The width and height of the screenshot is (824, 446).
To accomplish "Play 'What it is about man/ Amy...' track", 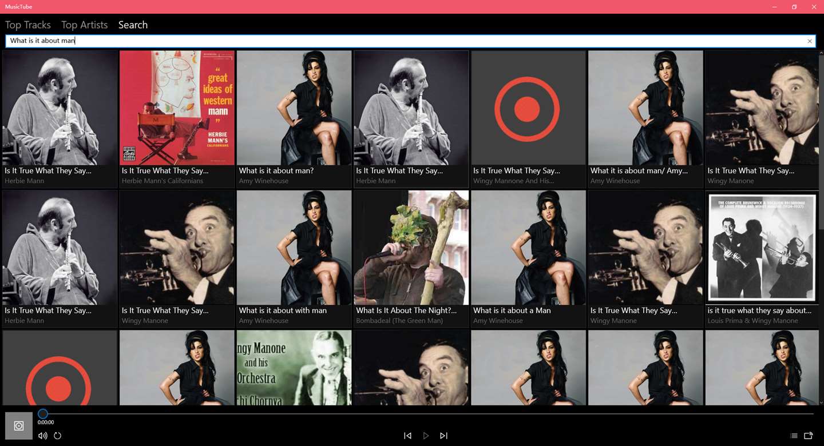I will tap(645, 119).
